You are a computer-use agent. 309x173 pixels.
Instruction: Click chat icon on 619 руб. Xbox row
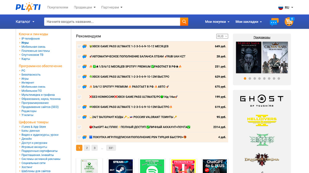(84, 107)
